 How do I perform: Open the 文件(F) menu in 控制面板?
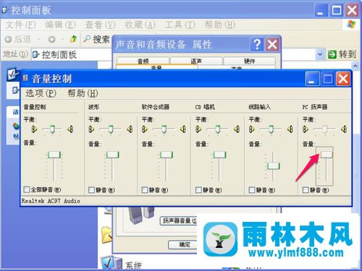point(20,25)
